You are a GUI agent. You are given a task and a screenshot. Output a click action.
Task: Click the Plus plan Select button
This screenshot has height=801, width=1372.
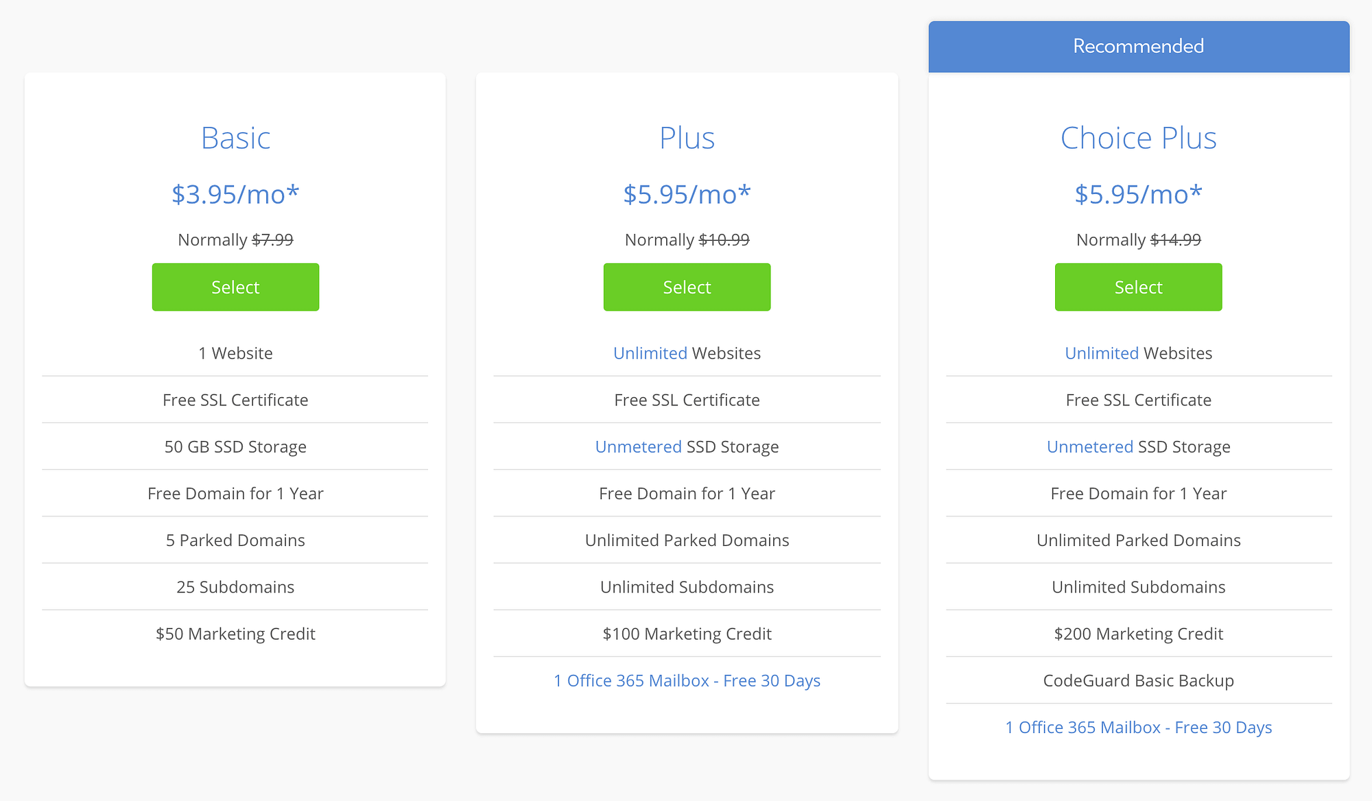[687, 286]
